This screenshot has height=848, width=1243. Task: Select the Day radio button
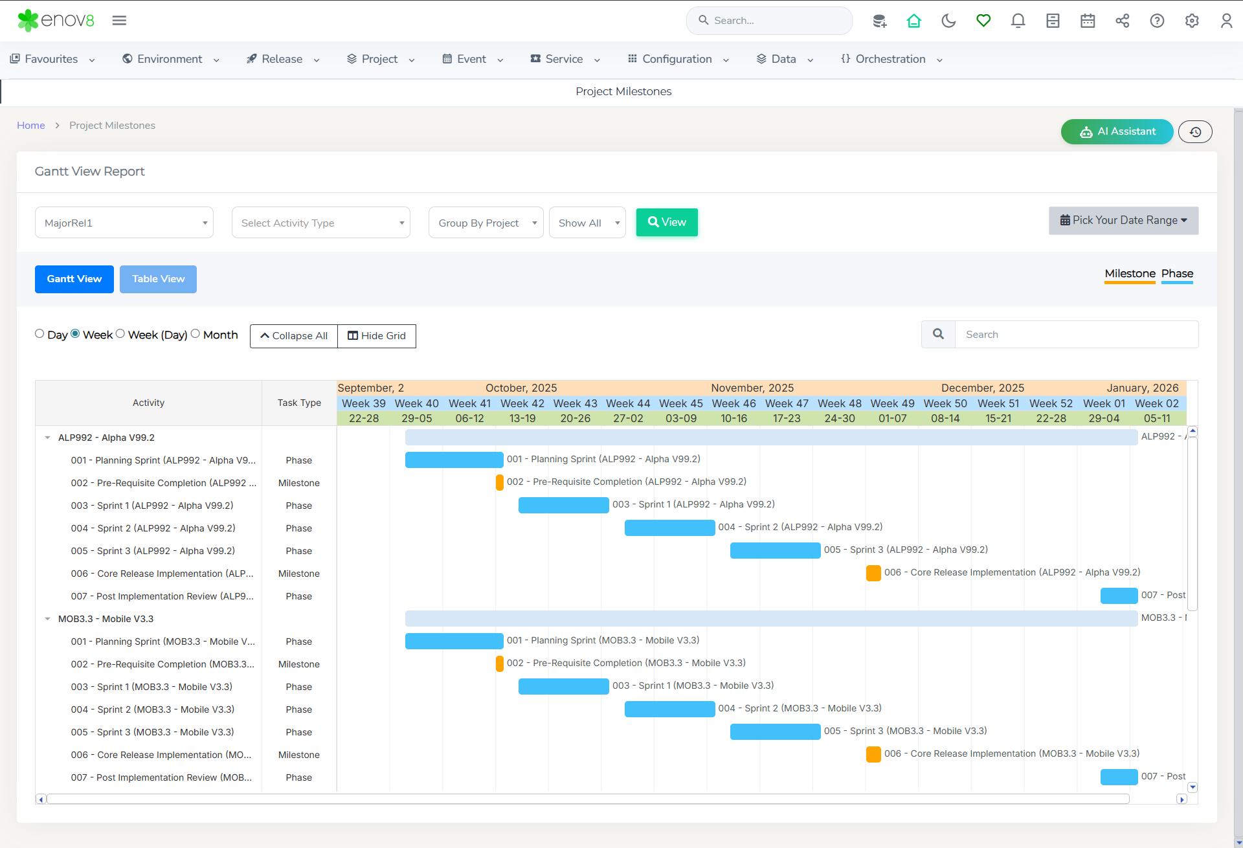point(39,334)
